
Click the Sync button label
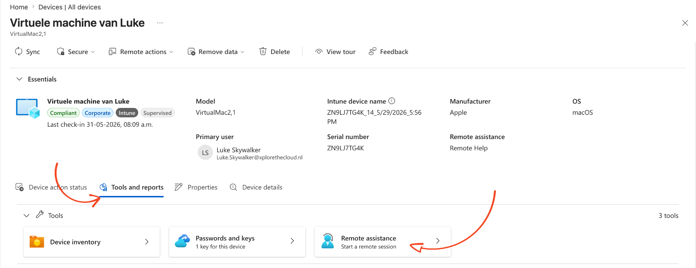tap(33, 52)
